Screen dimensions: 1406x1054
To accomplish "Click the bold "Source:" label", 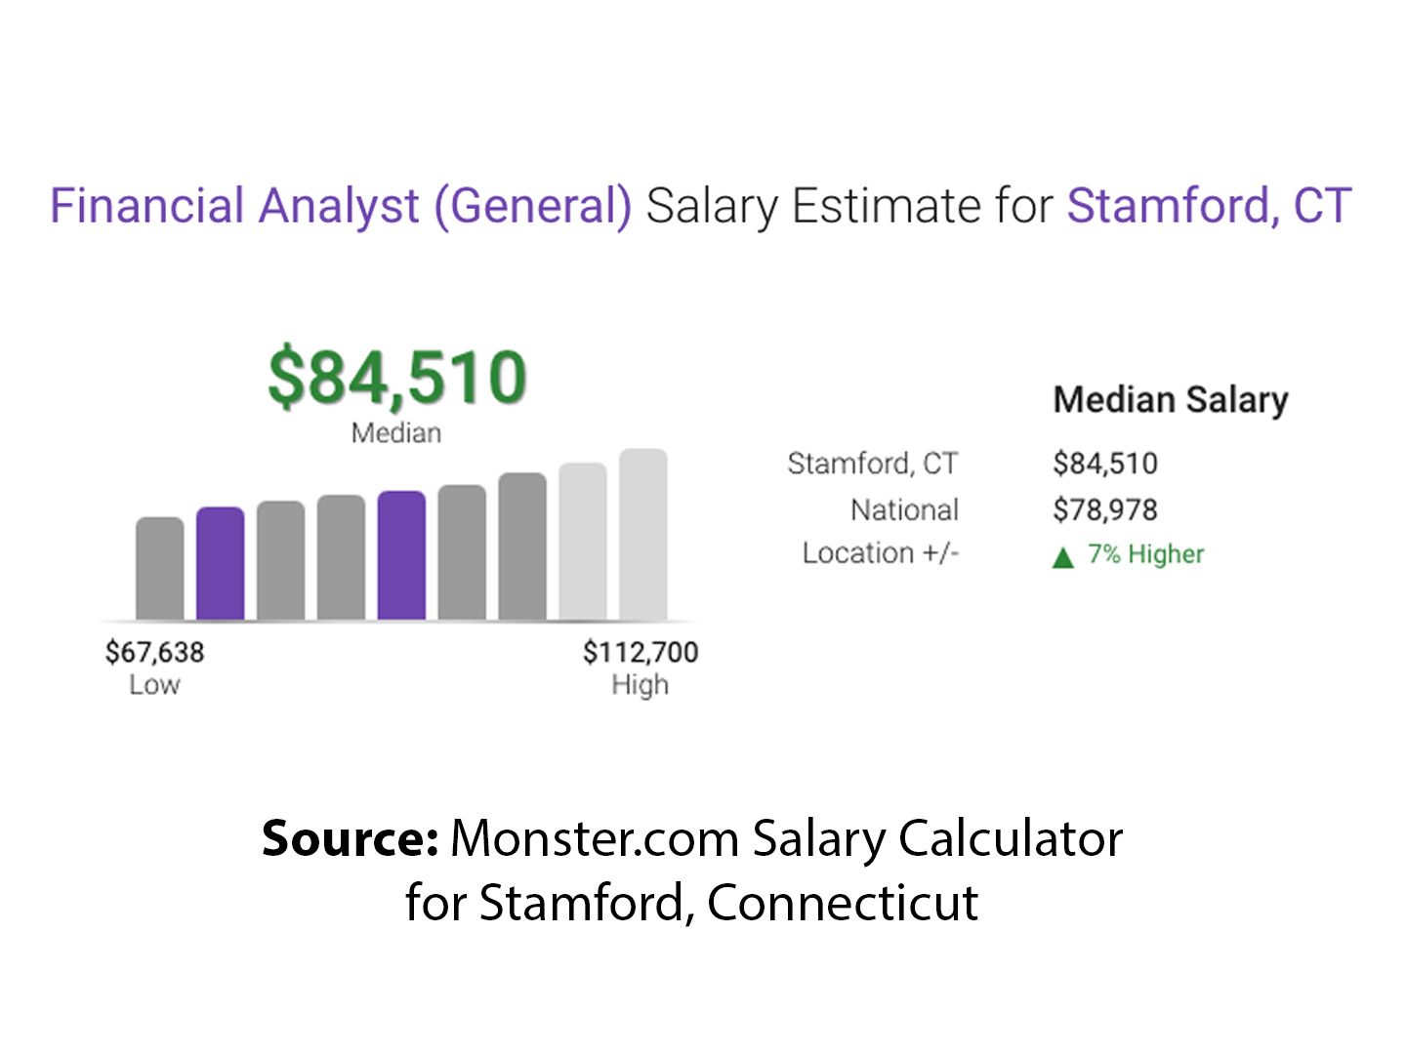I will [350, 838].
